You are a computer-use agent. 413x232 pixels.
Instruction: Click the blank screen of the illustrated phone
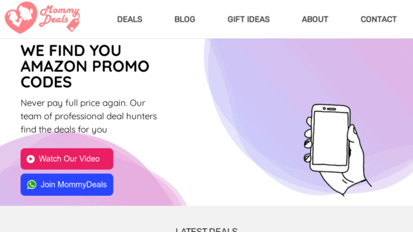[330, 139]
